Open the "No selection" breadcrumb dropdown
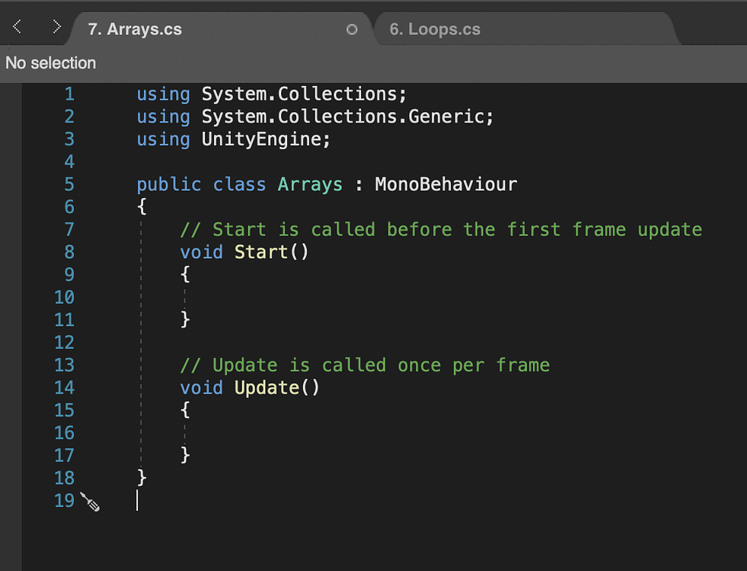 [x=51, y=63]
